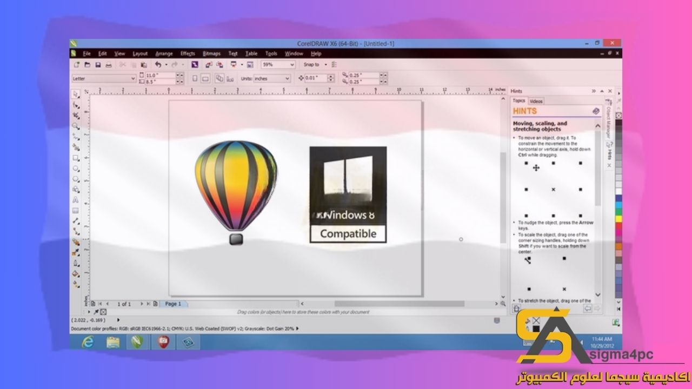Open the Undo history dropdown arrow
The image size is (692, 389).
click(166, 64)
